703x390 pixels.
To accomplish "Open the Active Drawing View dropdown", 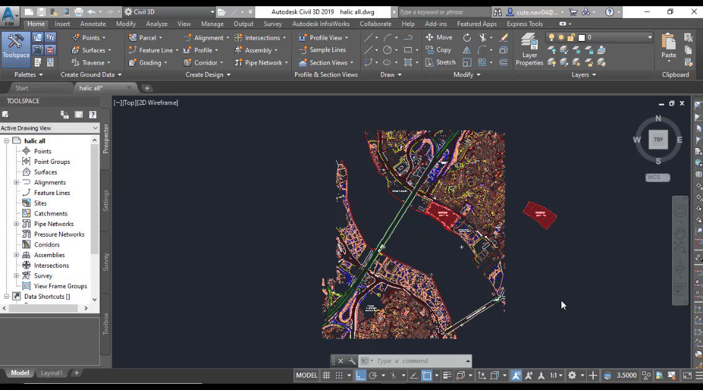I will 50,128.
